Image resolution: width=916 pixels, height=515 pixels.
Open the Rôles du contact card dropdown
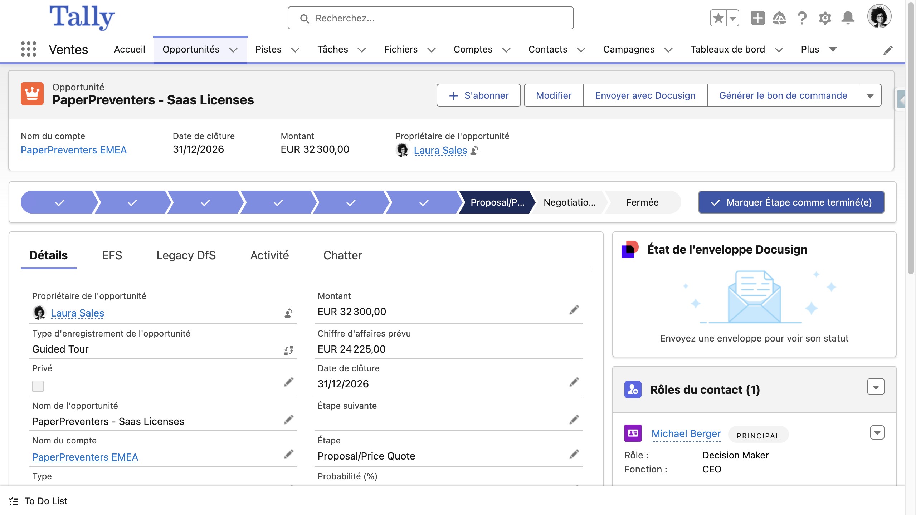[x=876, y=387]
